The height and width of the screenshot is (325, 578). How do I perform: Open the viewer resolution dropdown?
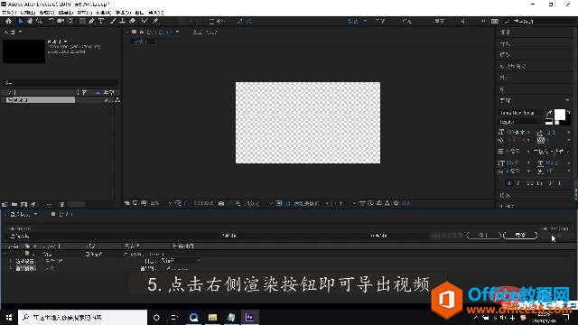(259, 203)
